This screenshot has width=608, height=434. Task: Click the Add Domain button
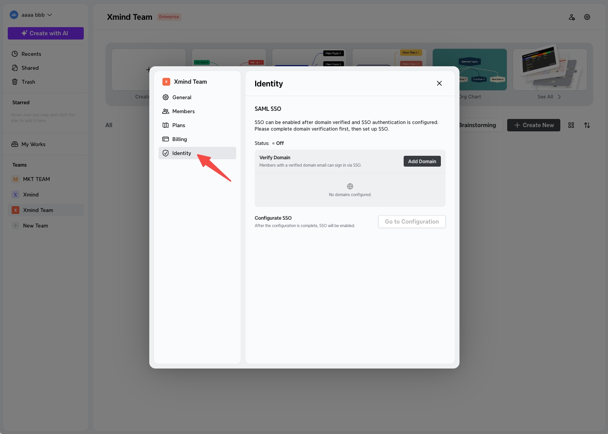pos(422,161)
